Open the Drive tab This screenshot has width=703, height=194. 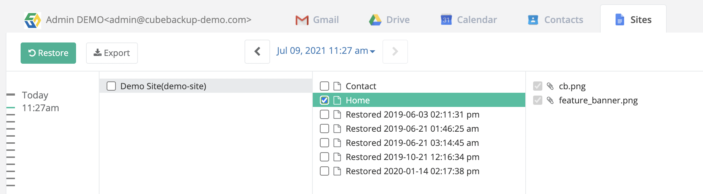[389, 20]
